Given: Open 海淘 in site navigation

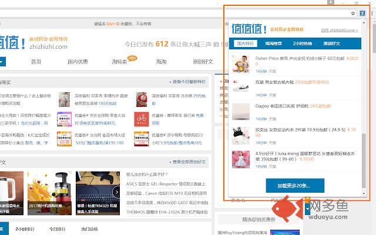Looking at the screenshot, I should [161, 62].
